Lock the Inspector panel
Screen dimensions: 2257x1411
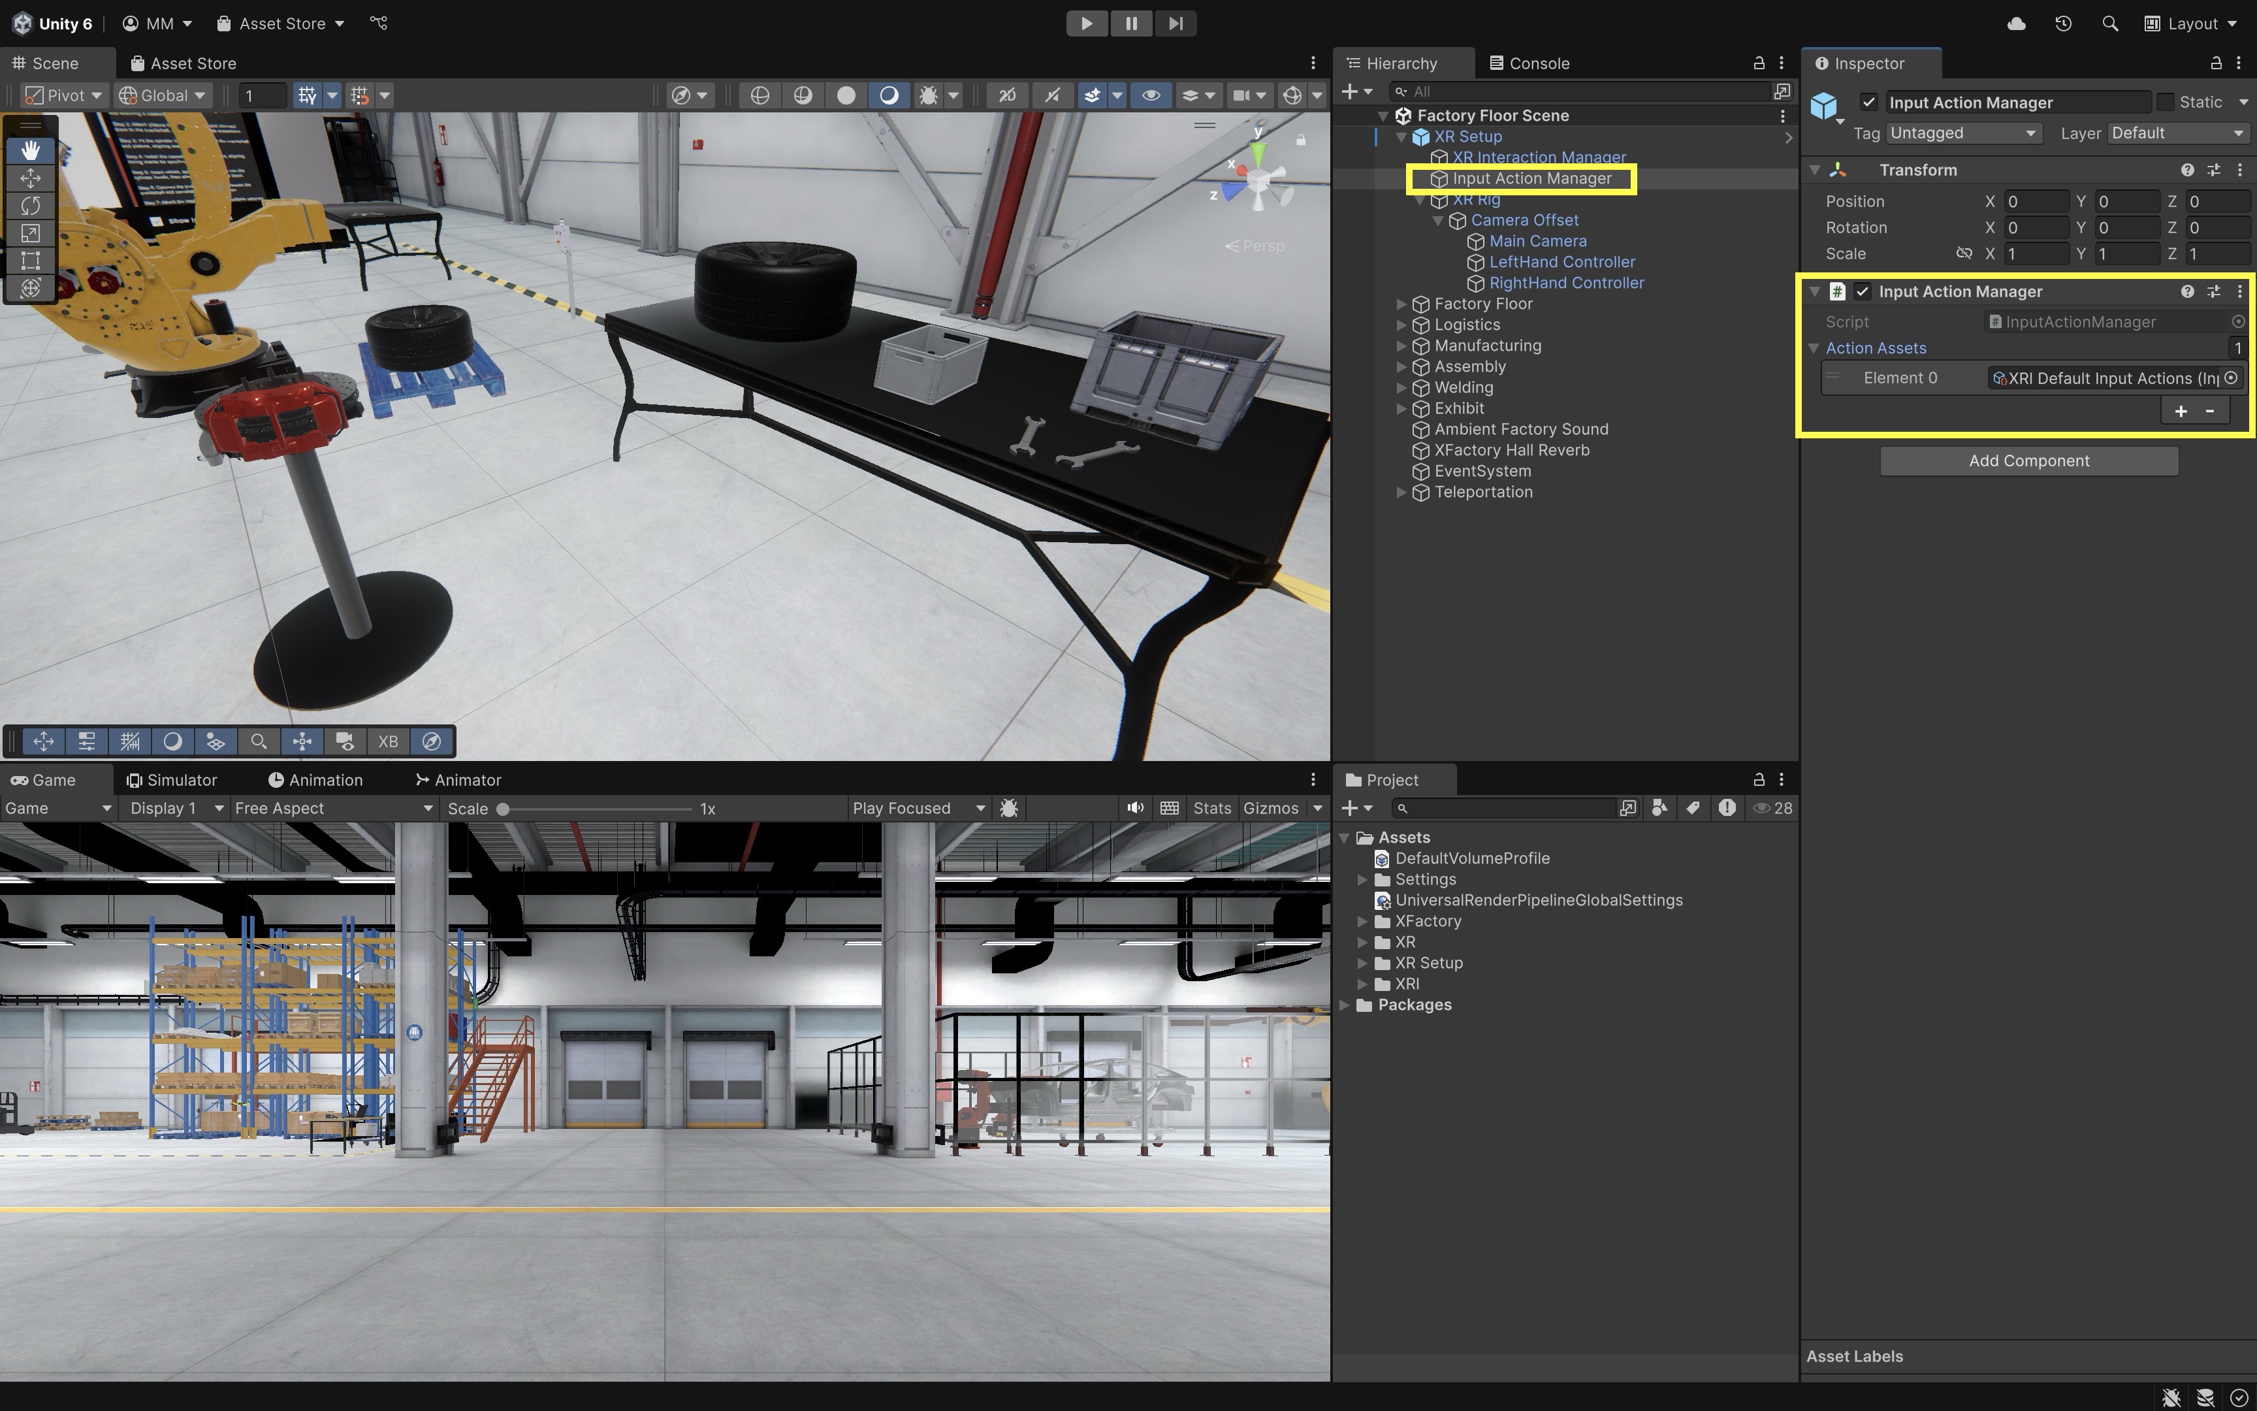pyautogui.click(x=2215, y=63)
